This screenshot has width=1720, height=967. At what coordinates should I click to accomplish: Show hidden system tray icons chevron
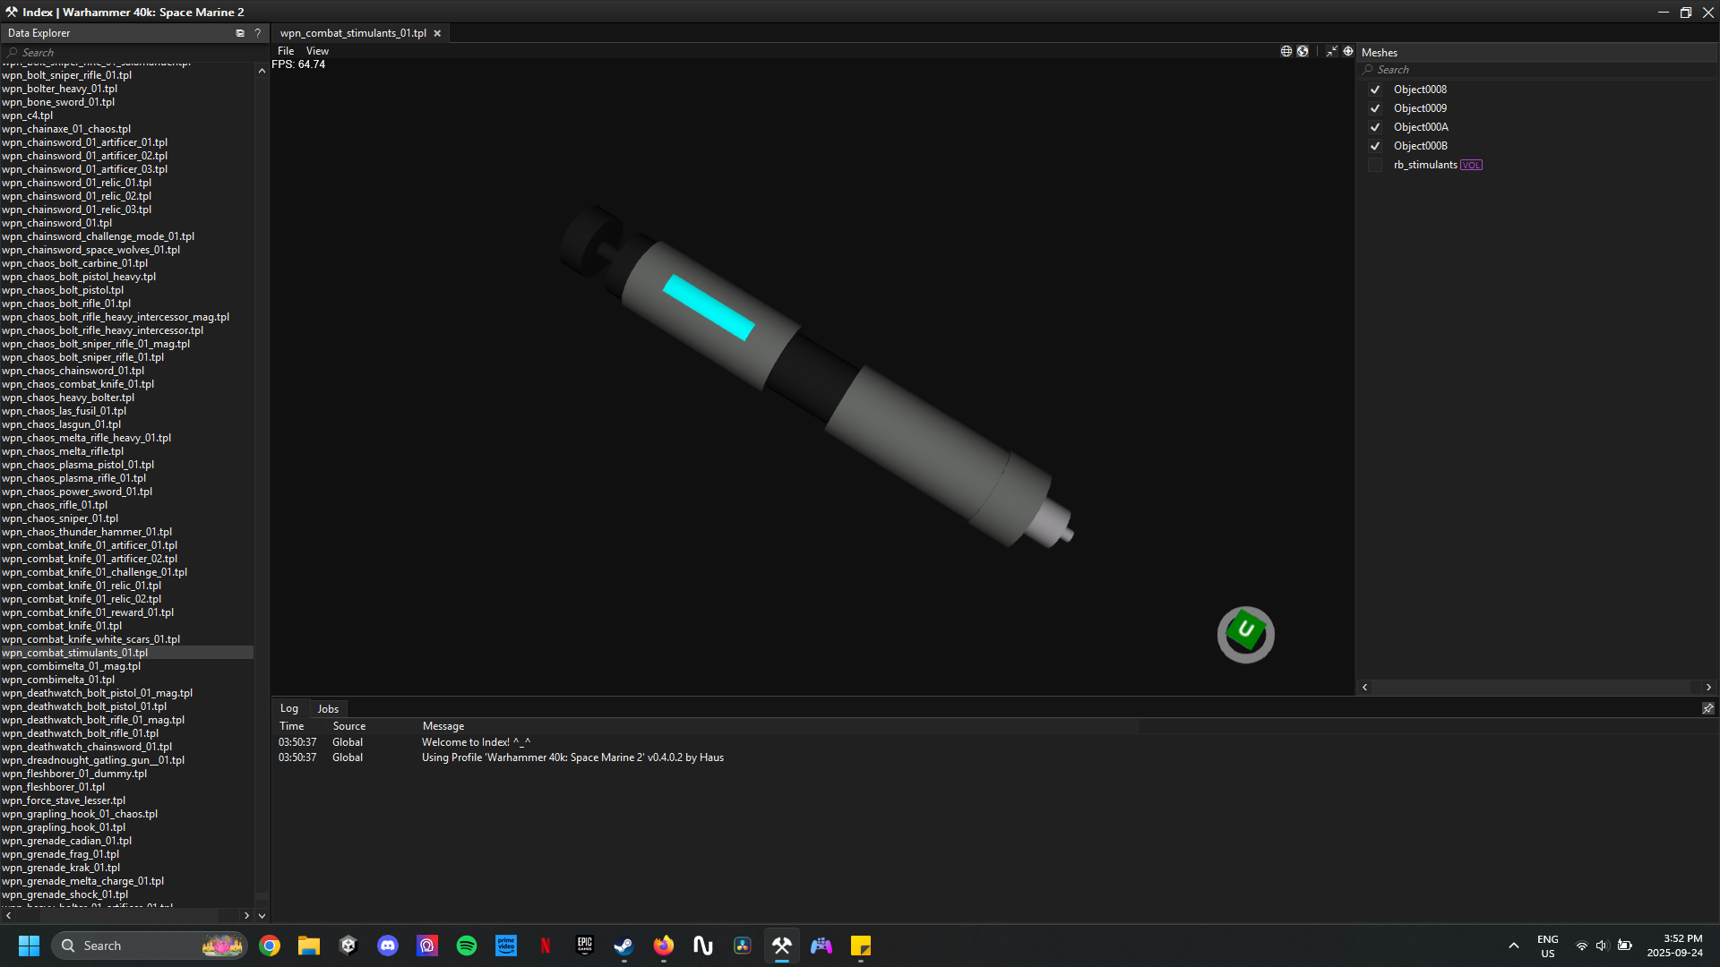(x=1513, y=946)
